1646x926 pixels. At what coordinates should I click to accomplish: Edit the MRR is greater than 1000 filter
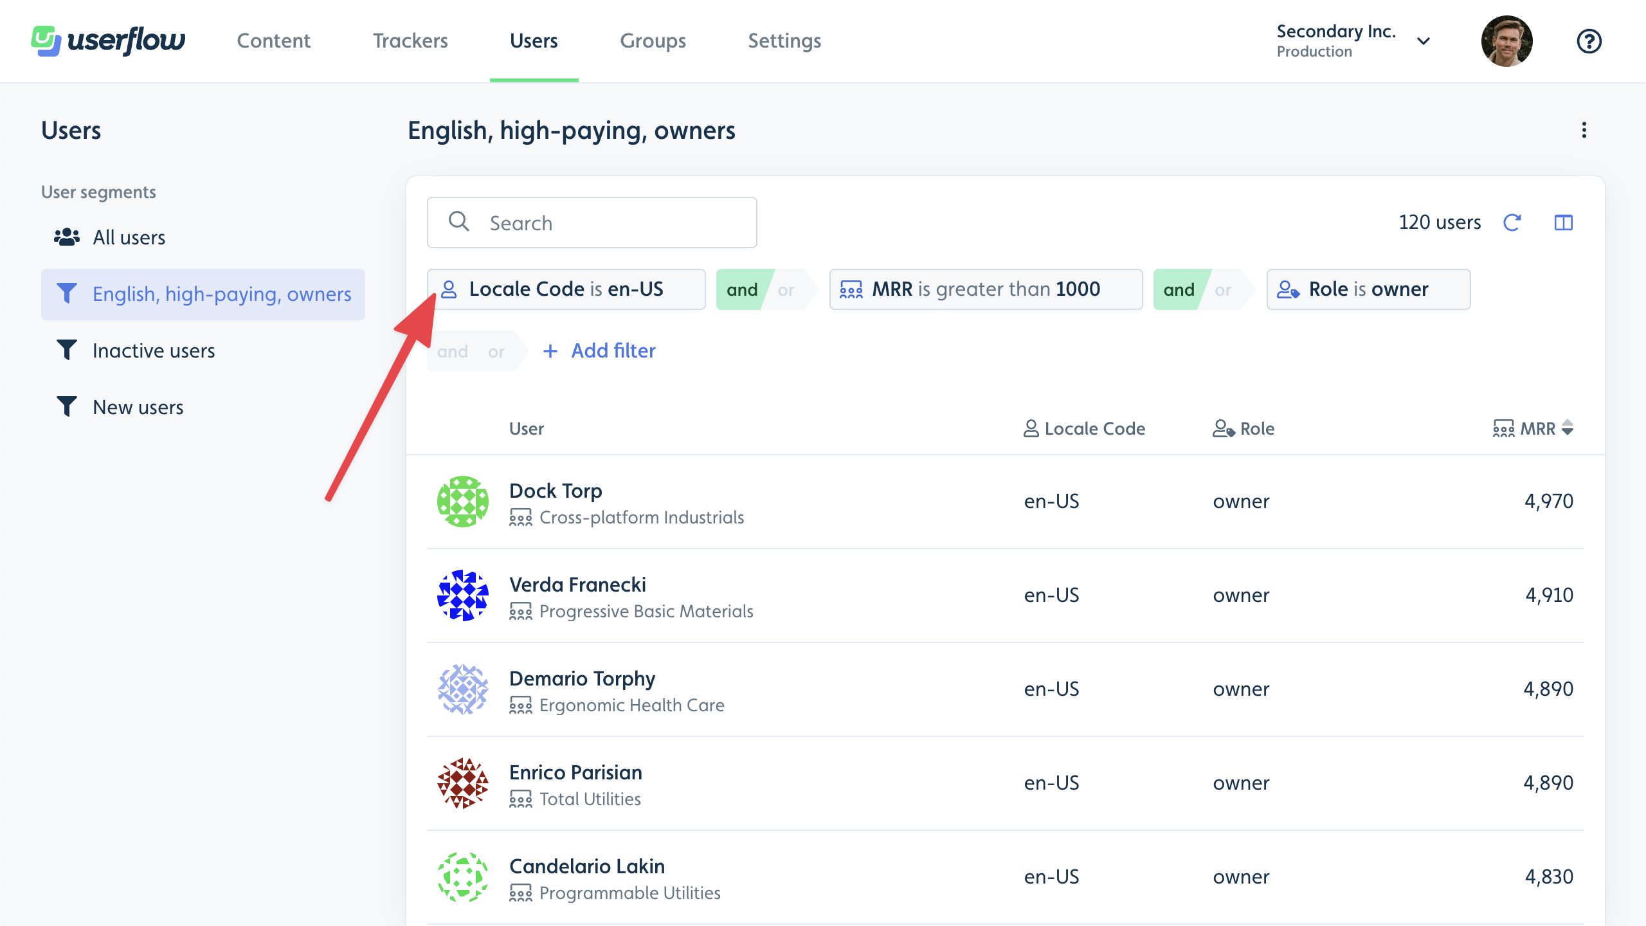(x=986, y=289)
